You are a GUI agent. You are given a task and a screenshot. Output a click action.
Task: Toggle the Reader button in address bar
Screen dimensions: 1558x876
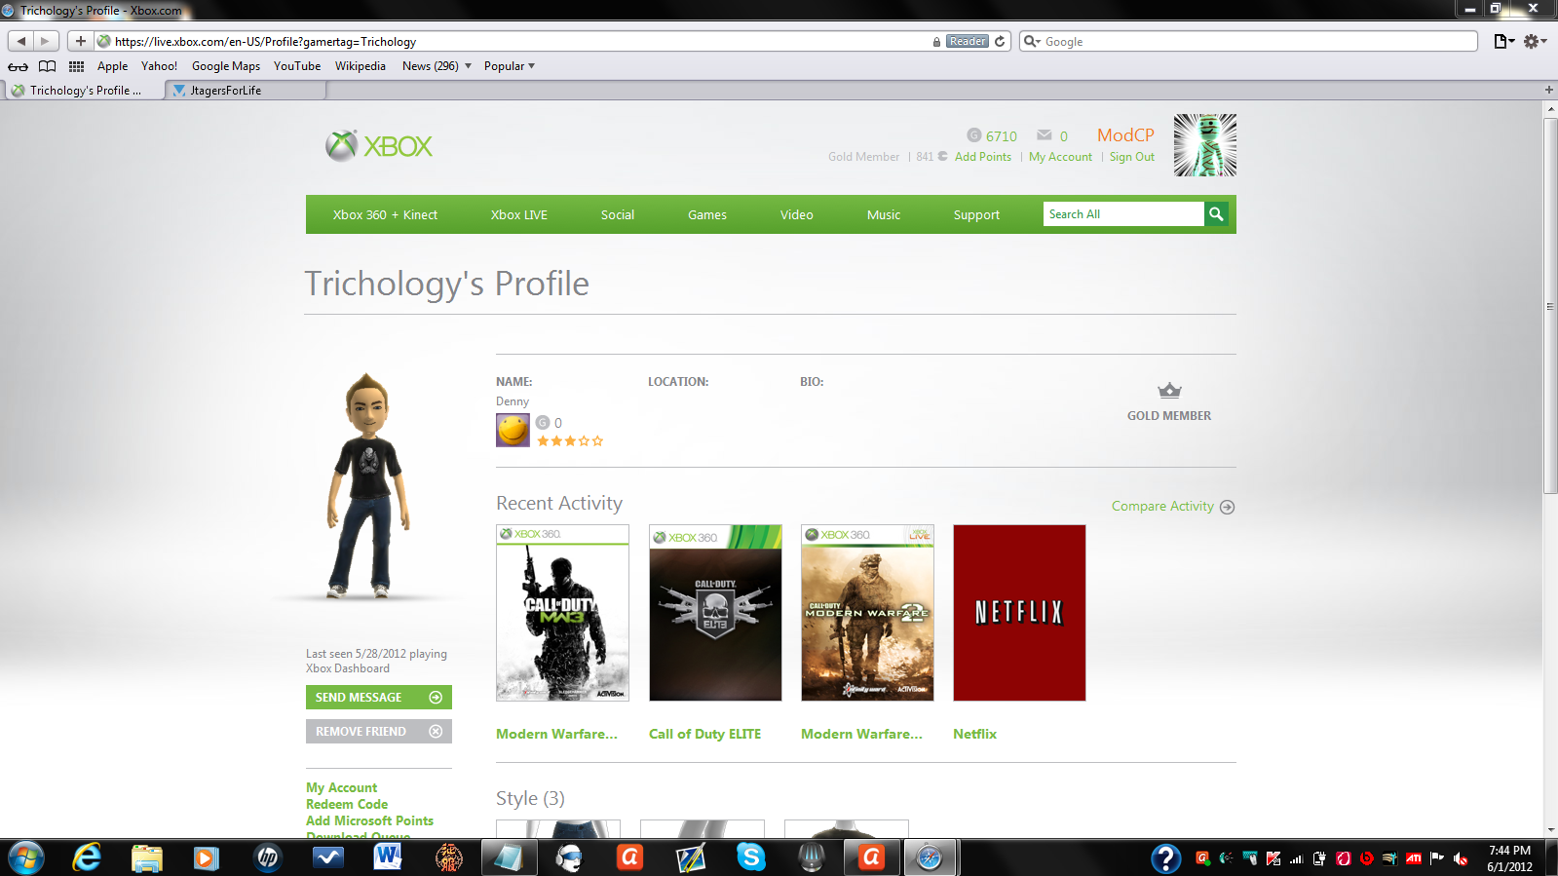968,41
